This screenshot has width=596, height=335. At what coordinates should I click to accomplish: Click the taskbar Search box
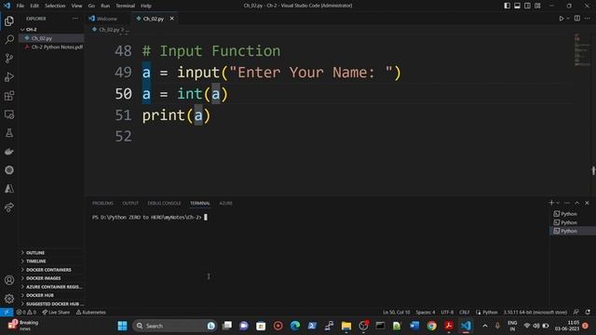pyautogui.click(x=174, y=326)
